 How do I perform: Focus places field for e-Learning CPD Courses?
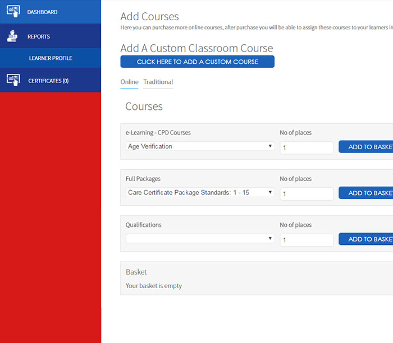(307, 148)
